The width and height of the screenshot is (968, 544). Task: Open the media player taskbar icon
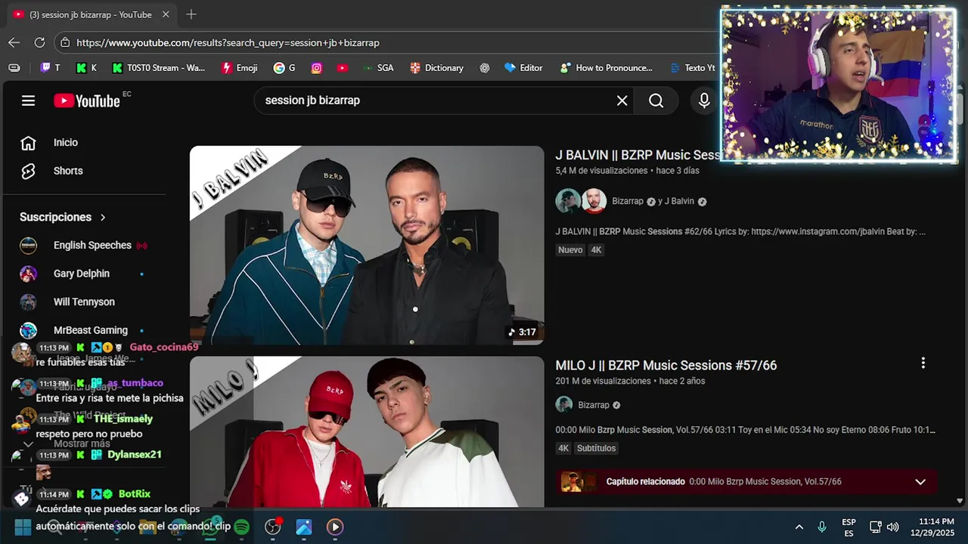[x=335, y=527]
